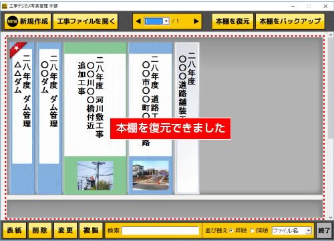Select the 〇〇ダム blue binder
334x241 pixels.
point(49,119)
